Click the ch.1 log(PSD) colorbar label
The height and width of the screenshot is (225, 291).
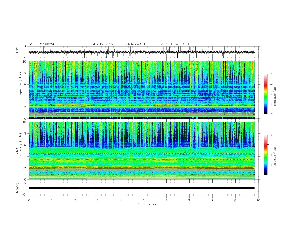[x=275, y=96]
